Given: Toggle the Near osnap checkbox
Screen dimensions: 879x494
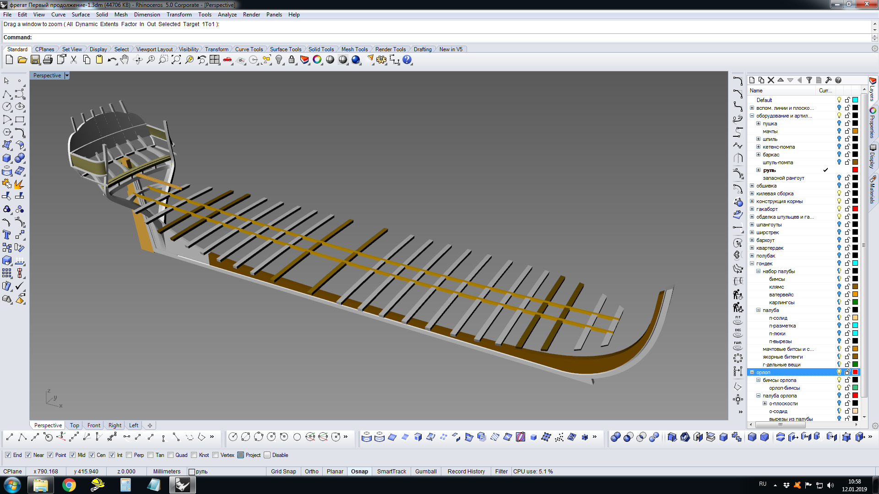Looking at the screenshot, I should click(28, 455).
